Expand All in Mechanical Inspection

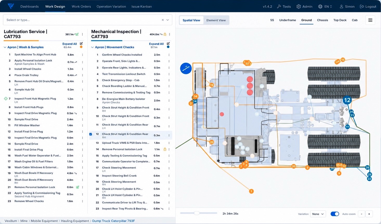pos(156,44)
